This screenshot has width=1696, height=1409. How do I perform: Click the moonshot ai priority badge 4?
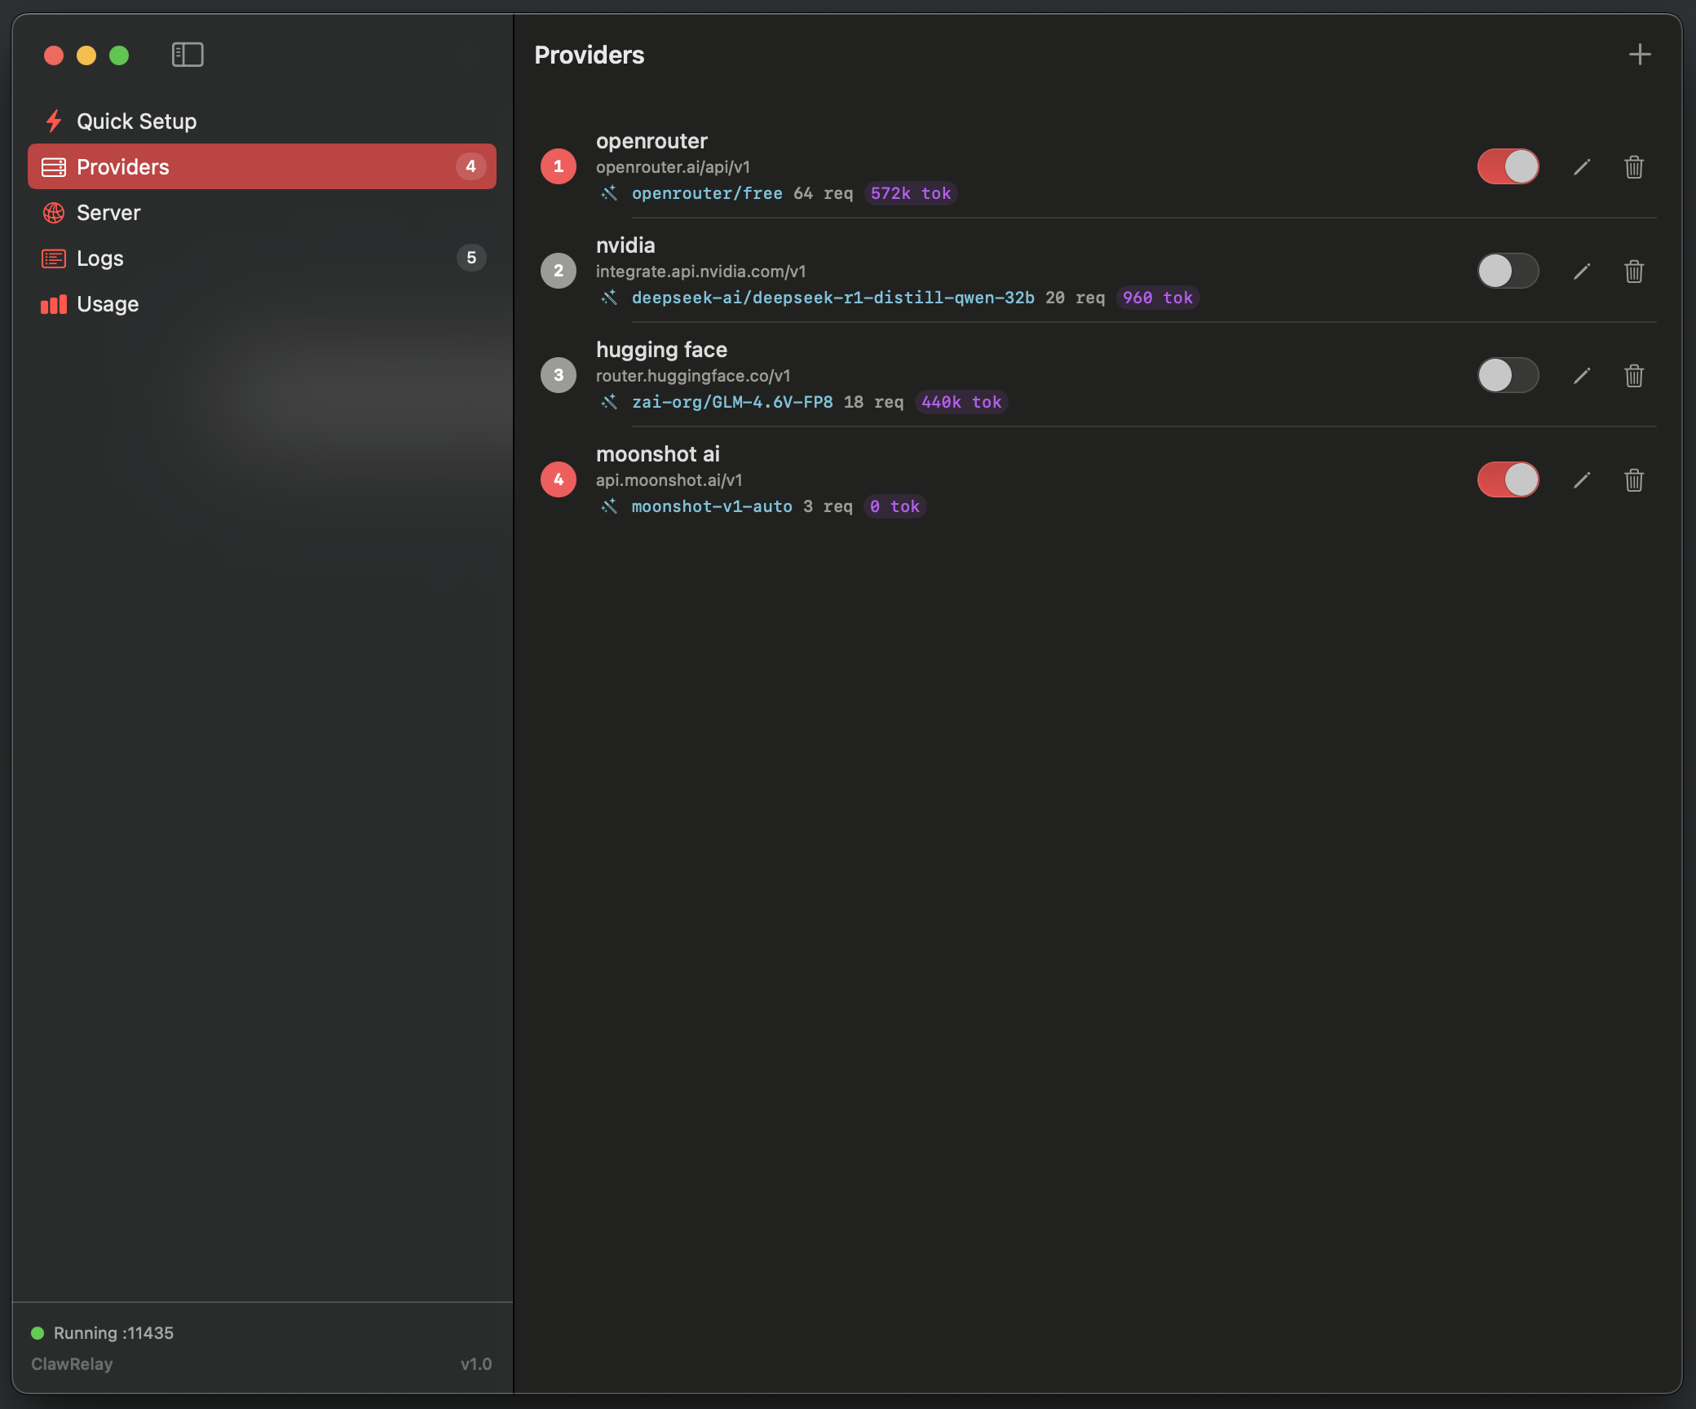(559, 479)
